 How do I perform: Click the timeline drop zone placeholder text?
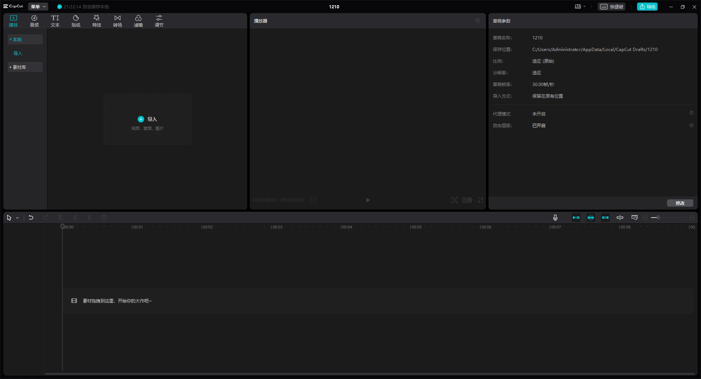tap(117, 301)
